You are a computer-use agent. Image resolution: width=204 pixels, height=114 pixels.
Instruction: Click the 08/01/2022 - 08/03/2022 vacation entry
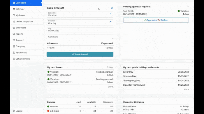(80, 73)
